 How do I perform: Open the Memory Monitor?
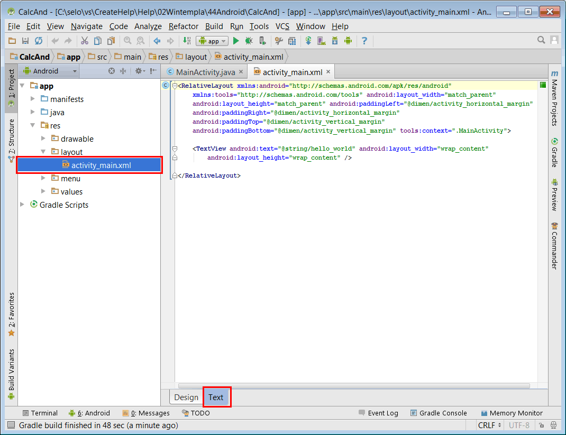[512, 413]
